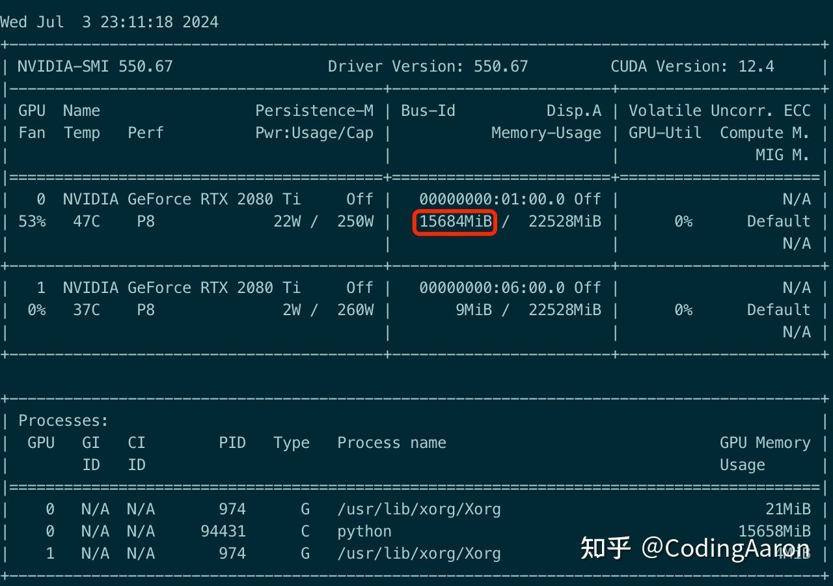Click the 37C temperature reading
Image resolution: width=833 pixels, height=586 pixels.
(87, 310)
